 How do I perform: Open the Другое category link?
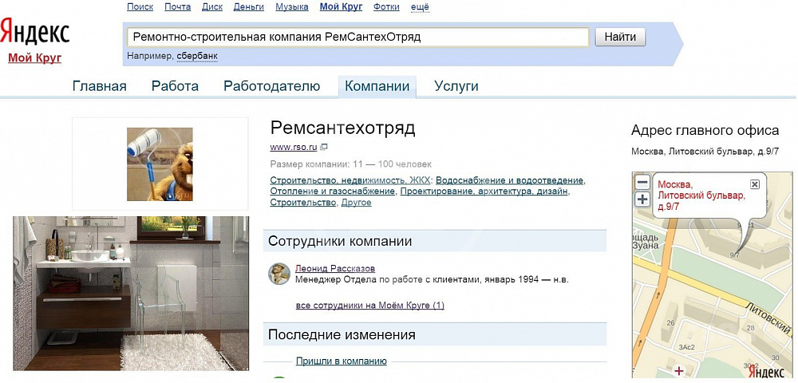pyautogui.click(x=356, y=203)
